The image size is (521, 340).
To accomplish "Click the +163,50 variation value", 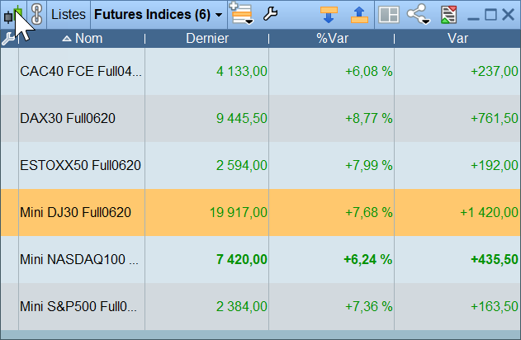I will click(495, 306).
